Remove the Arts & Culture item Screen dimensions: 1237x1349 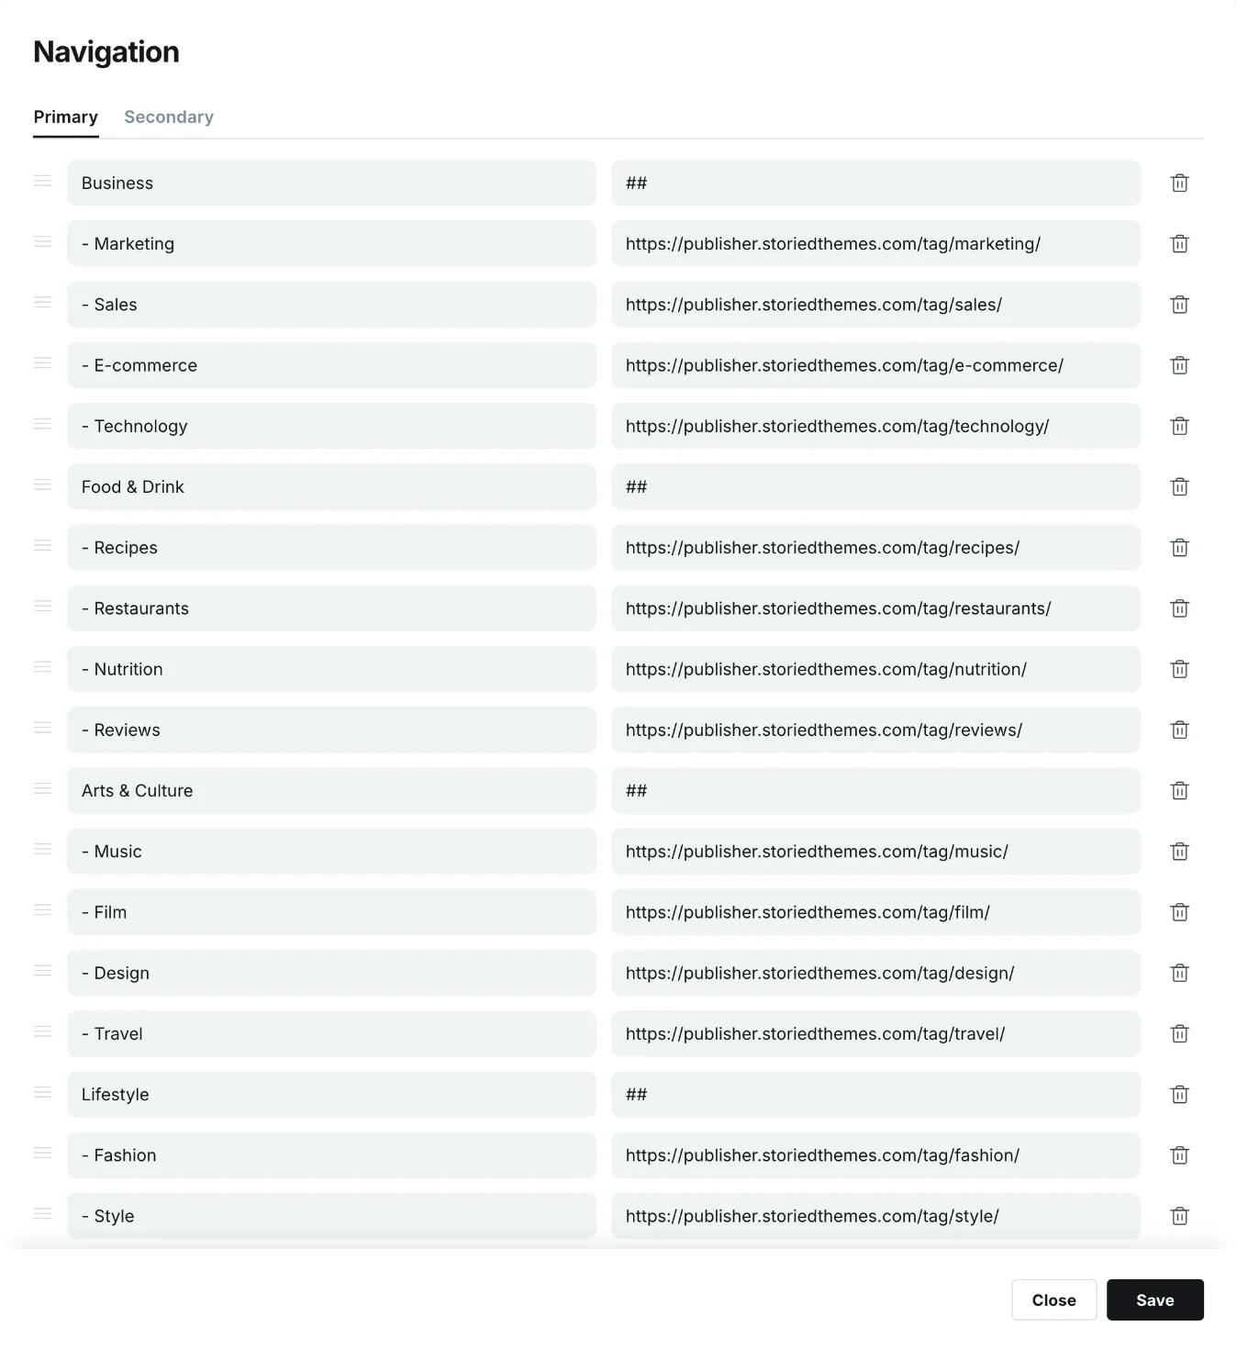[x=1179, y=791]
